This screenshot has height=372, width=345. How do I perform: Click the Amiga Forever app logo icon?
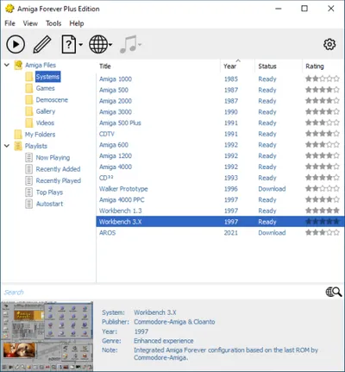(x=9, y=9)
